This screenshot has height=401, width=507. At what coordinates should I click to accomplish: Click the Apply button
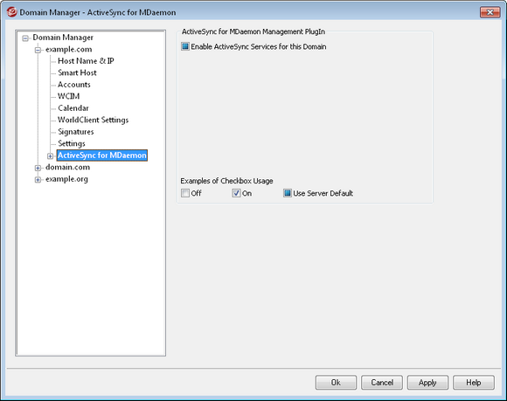[x=427, y=383]
